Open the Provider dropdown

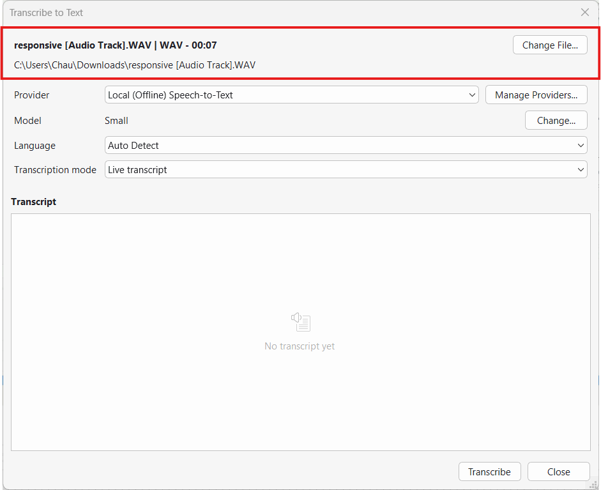click(x=291, y=95)
